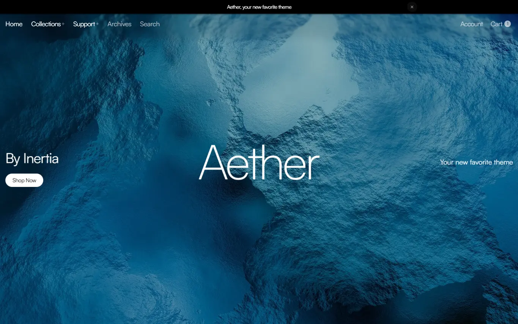Dismiss the announcement bar with the X icon

412,7
